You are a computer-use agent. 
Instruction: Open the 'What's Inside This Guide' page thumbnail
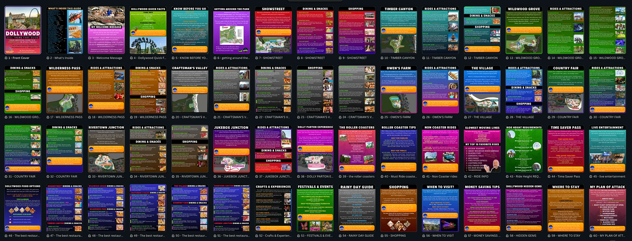pos(65,30)
